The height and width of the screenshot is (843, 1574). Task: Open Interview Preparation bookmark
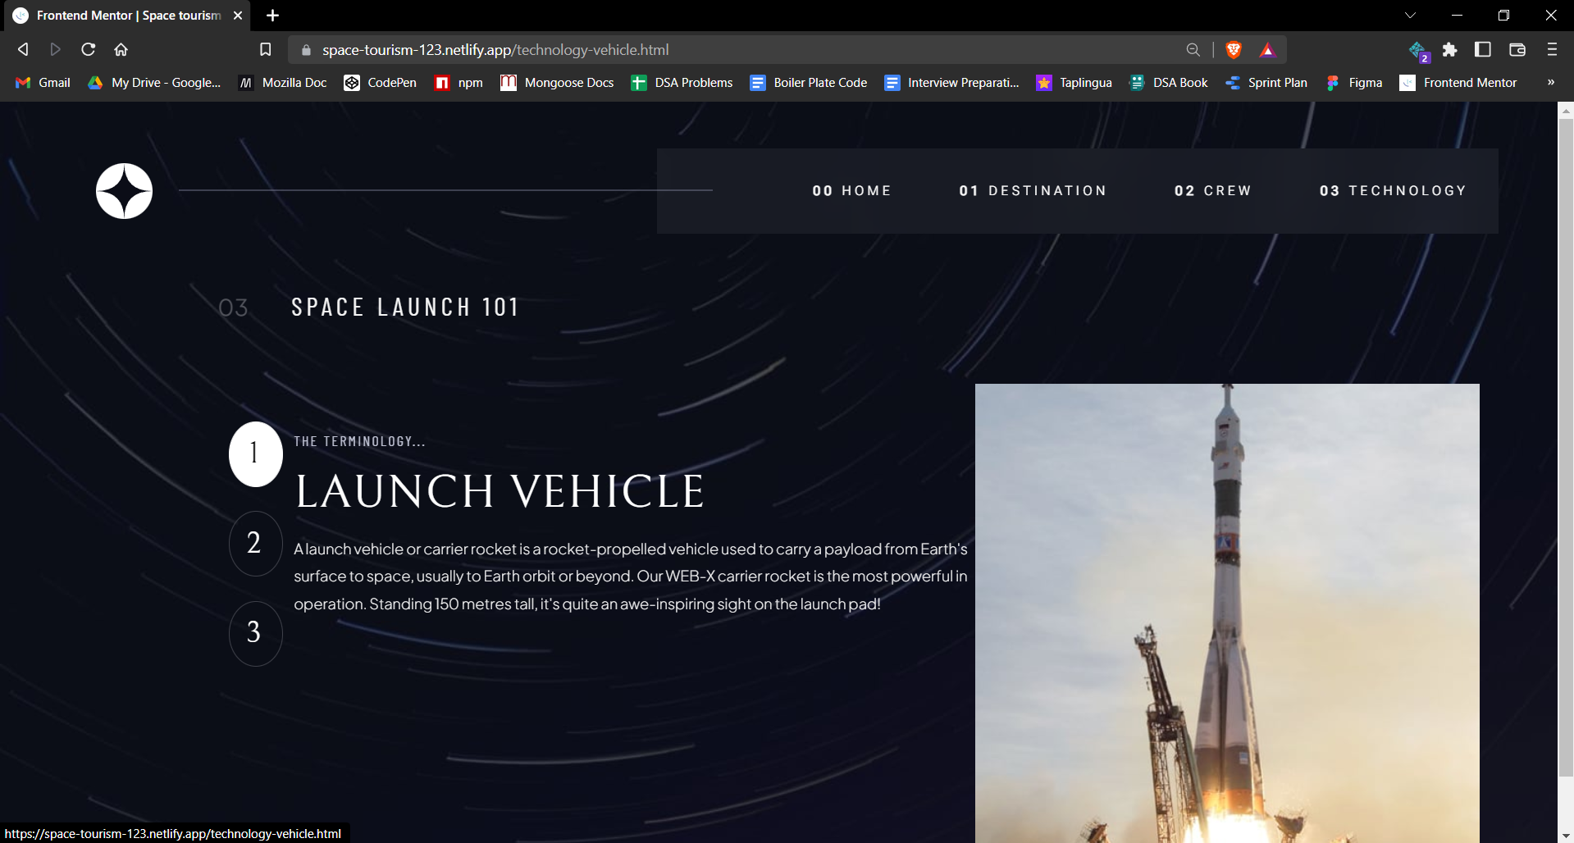tap(951, 83)
